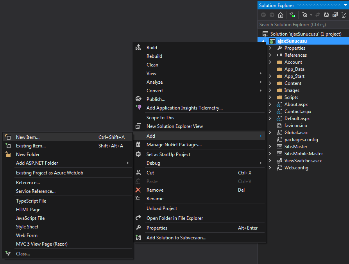Expand the References node

click(270, 55)
